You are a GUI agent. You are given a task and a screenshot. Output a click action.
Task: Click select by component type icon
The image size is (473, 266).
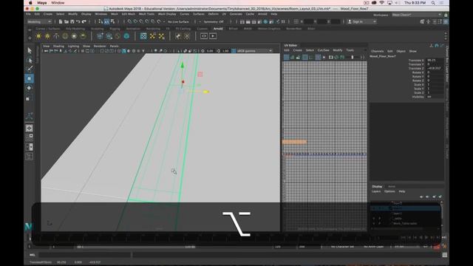112,21
